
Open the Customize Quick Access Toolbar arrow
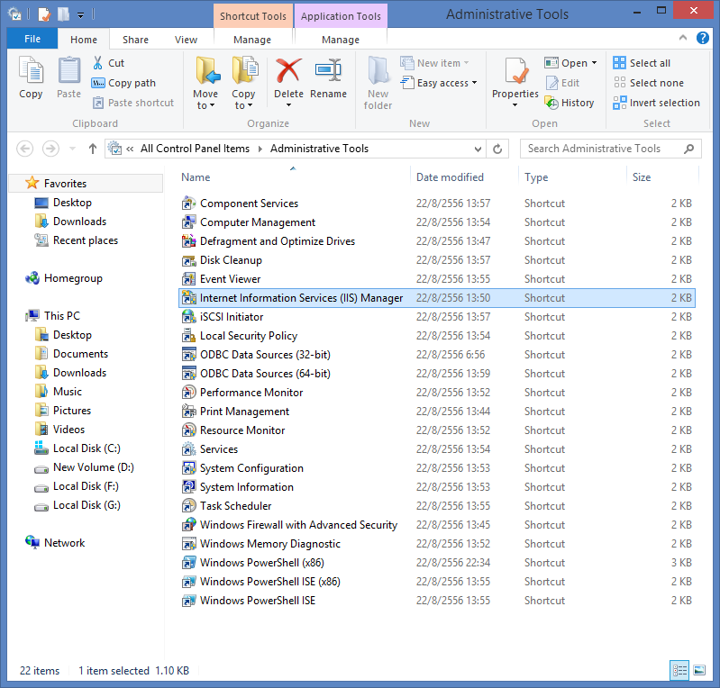tap(80, 15)
